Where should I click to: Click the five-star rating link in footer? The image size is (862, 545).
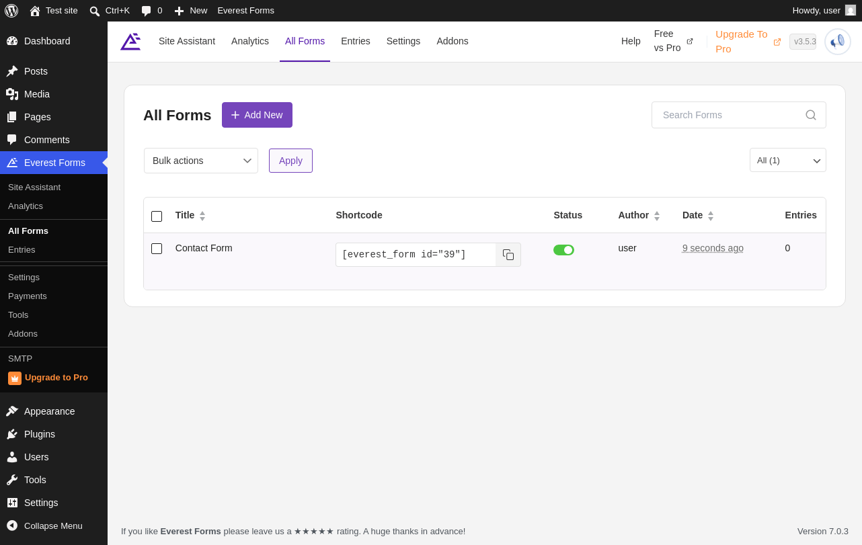tap(314, 532)
